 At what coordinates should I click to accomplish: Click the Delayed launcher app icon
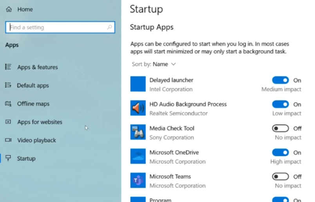click(x=138, y=84)
